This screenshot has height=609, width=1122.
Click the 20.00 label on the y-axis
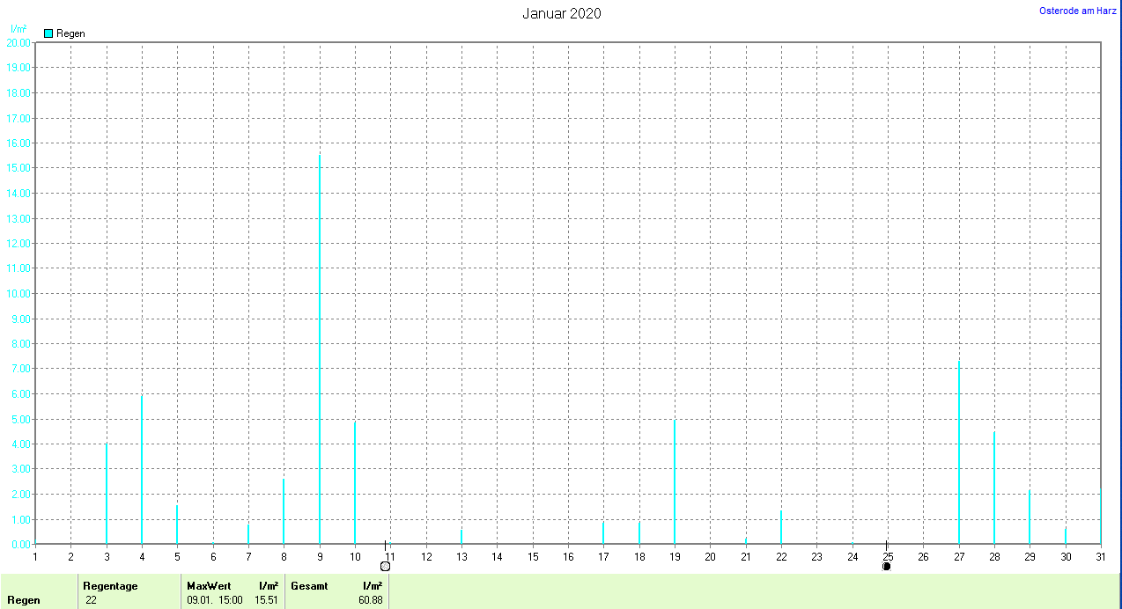(x=18, y=42)
